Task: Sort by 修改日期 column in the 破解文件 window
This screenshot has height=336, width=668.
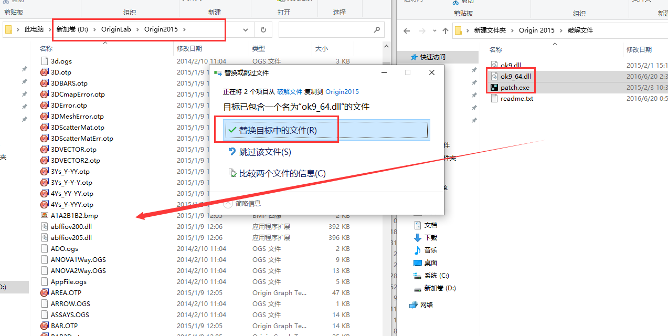Action: coord(639,49)
